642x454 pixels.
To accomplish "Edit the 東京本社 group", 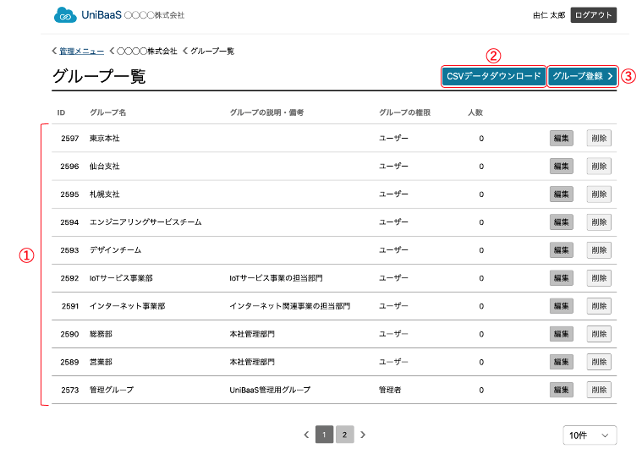I will point(562,139).
